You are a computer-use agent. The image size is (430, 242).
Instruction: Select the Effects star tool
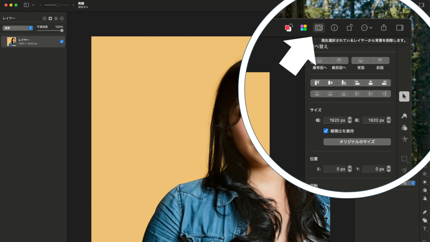(404, 139)
